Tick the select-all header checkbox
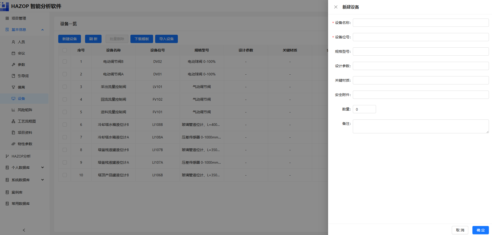This screenshot has height=235, width=492. (65, 50)
